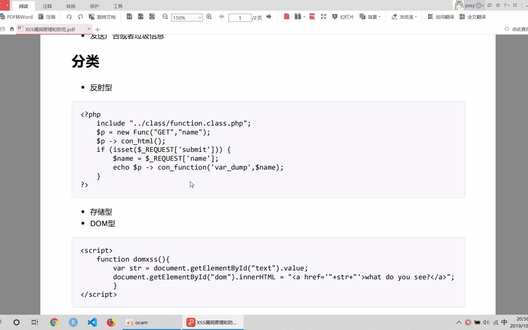
Task: Click the page number input field
Action: 240,17
